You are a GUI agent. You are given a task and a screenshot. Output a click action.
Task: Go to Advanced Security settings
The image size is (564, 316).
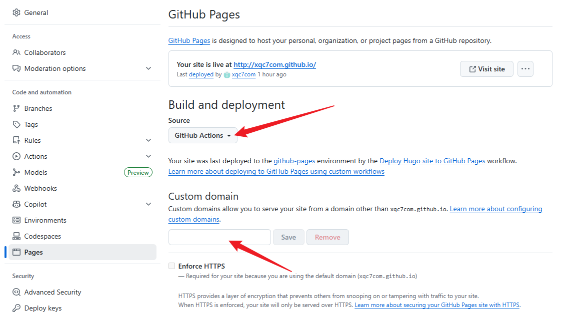tap(52, 292)
